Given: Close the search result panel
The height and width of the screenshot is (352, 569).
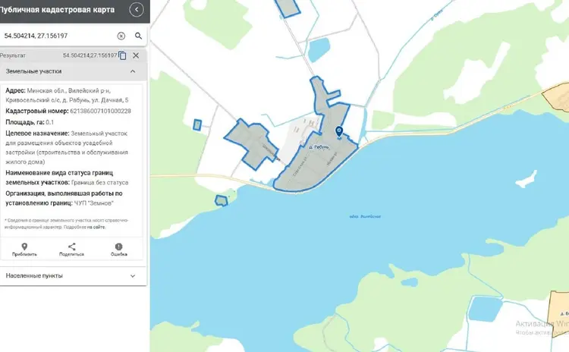Looking at the screenshot, I should tap(136, 55).
